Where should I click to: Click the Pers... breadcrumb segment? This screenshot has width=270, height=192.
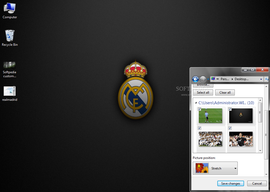tap(225, 79)
